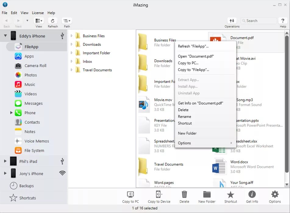The width and height of the screenshot is (290, 213).
Task: Open the Edit menu
Action: click(14, 13)
